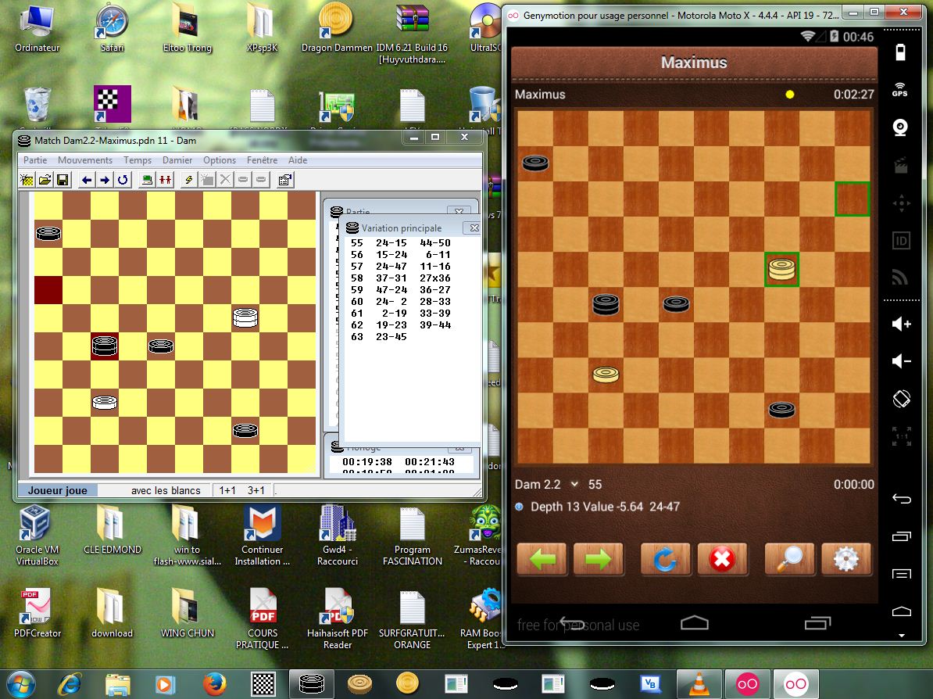This screenshot has width=933, height=699.
Task: Expand the Dam 2.2 player dropdown
Action: [574, 484]
